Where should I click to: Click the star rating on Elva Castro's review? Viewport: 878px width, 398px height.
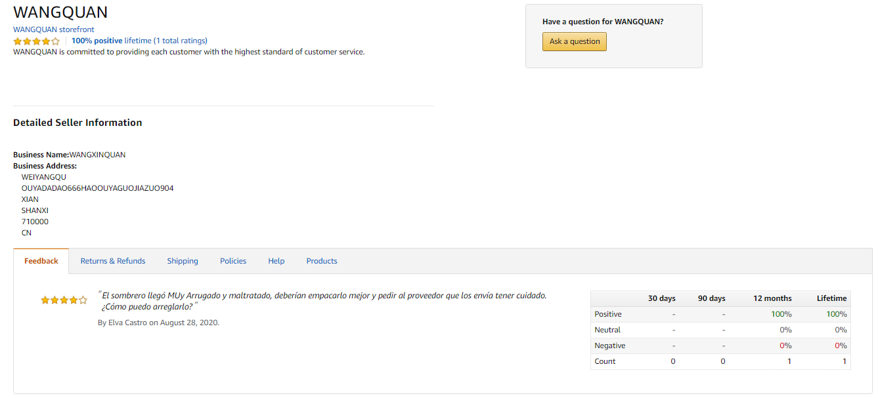pos(64,300)
